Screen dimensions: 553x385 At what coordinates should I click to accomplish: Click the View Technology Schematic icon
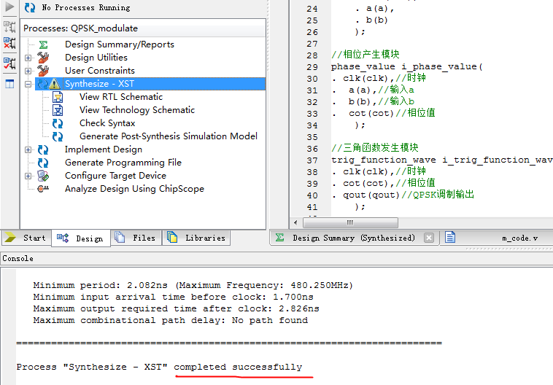pos(58,110)
